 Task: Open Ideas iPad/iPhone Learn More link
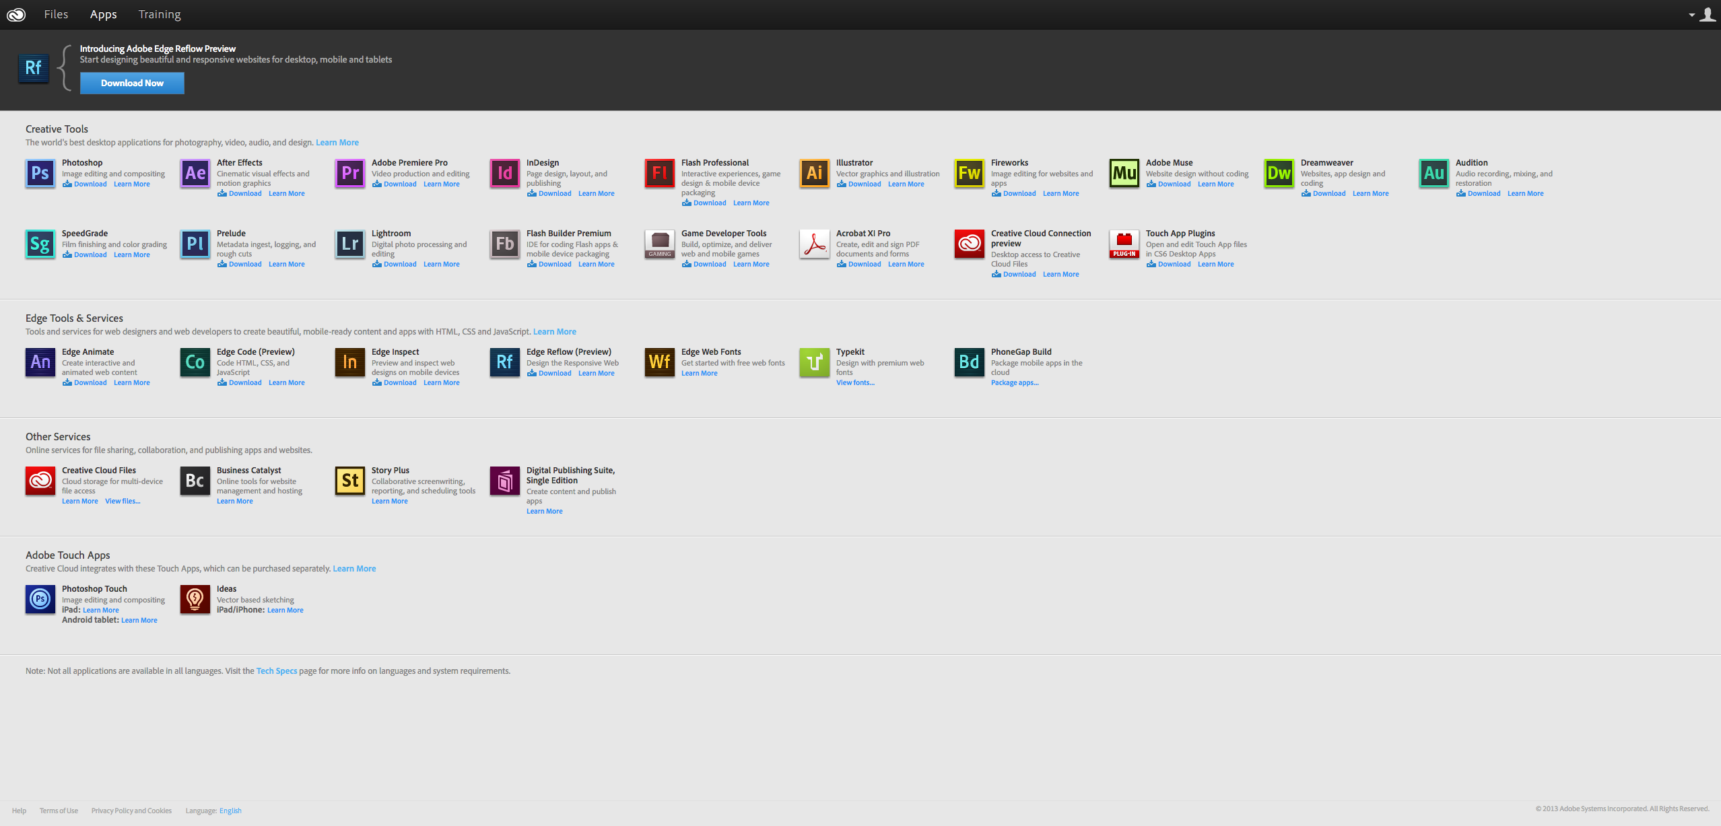coord(285,611)
